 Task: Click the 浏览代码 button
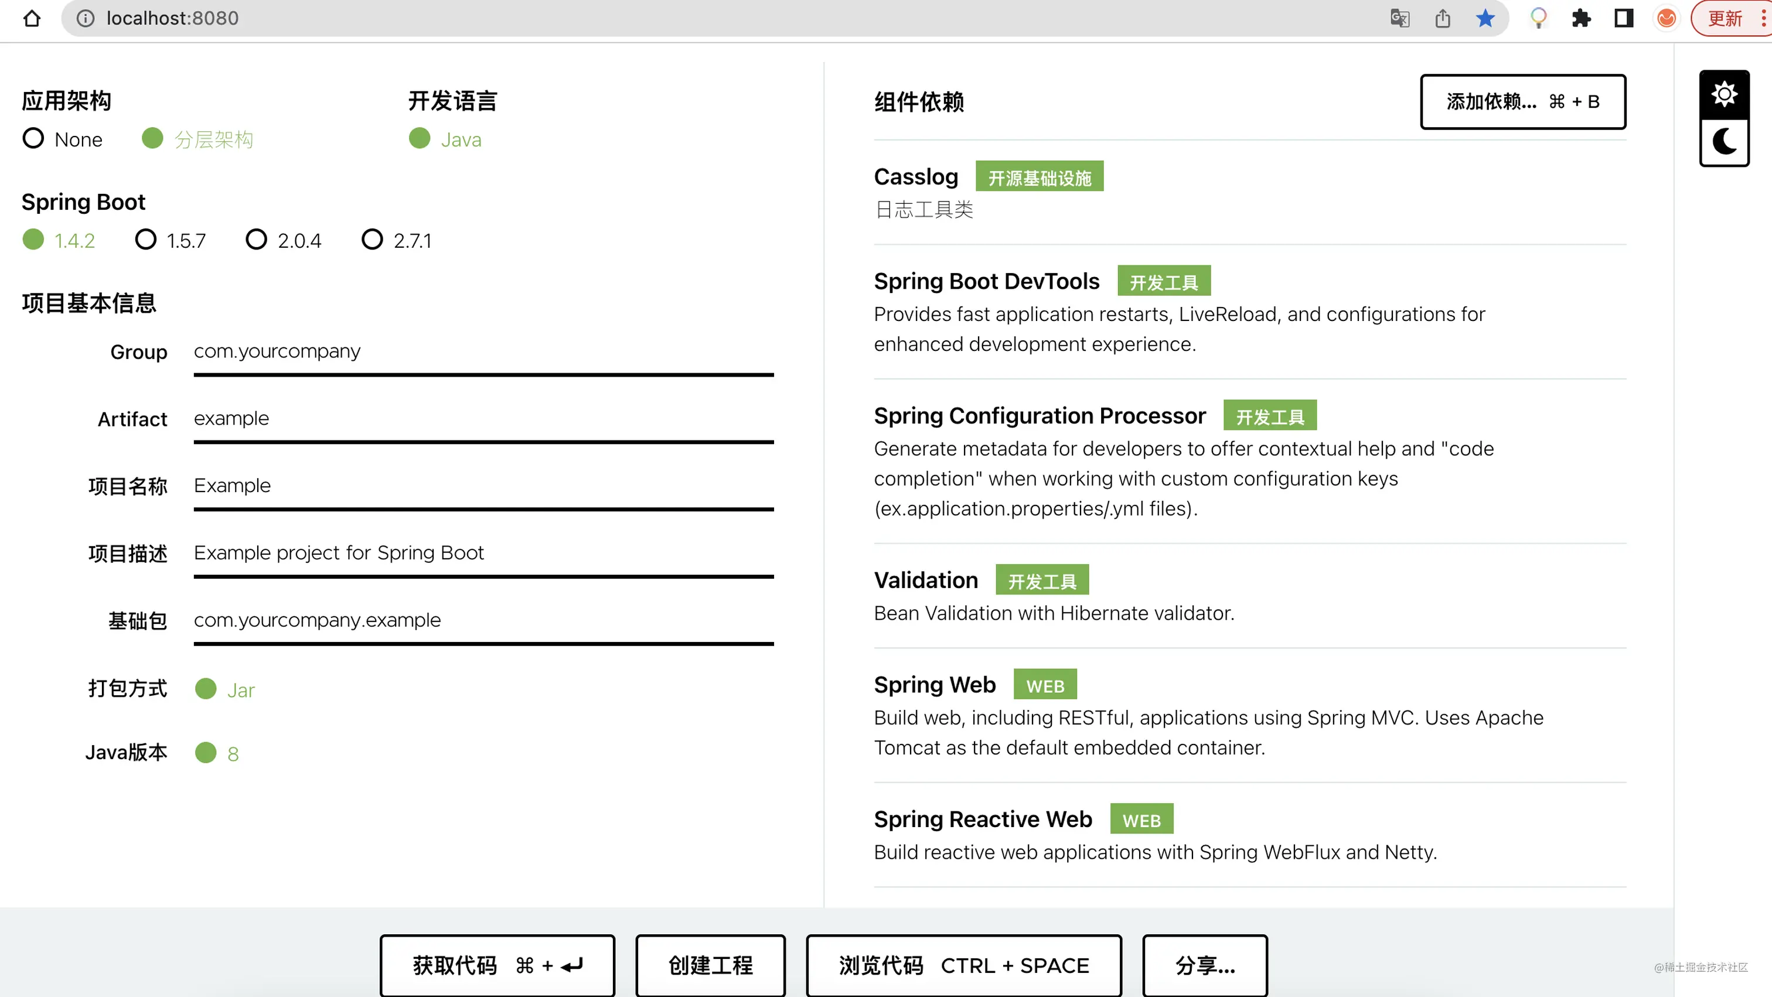coord(964,965)
